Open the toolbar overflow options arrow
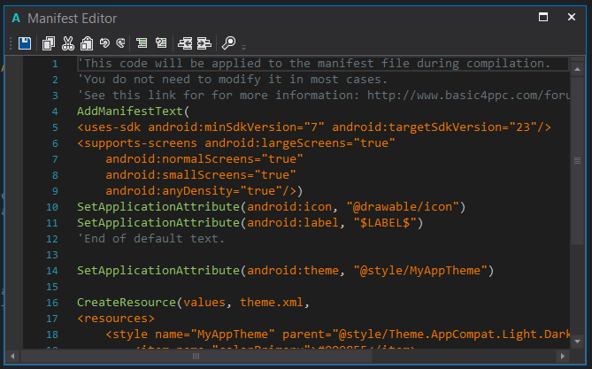 (244, 47)
